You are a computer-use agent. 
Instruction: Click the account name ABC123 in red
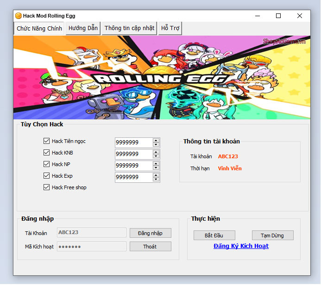pos(228,156)
